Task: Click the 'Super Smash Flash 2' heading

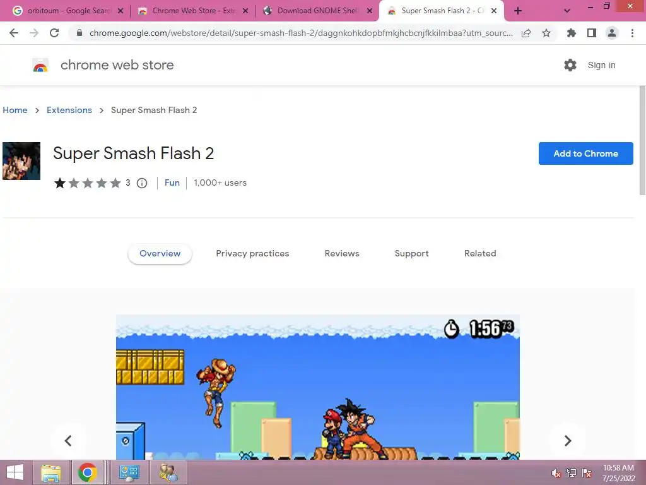Action: [134, 153]
